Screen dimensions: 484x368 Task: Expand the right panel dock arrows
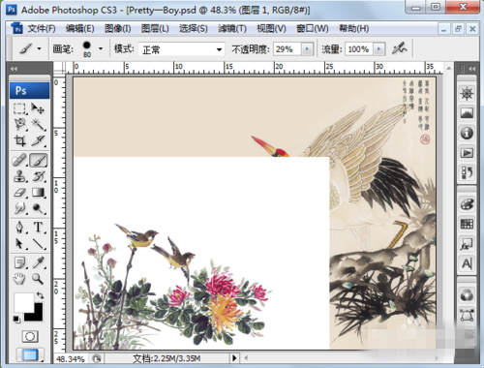click(471, 69)
